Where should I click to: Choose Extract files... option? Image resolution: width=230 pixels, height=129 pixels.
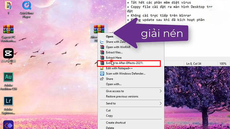114,52
